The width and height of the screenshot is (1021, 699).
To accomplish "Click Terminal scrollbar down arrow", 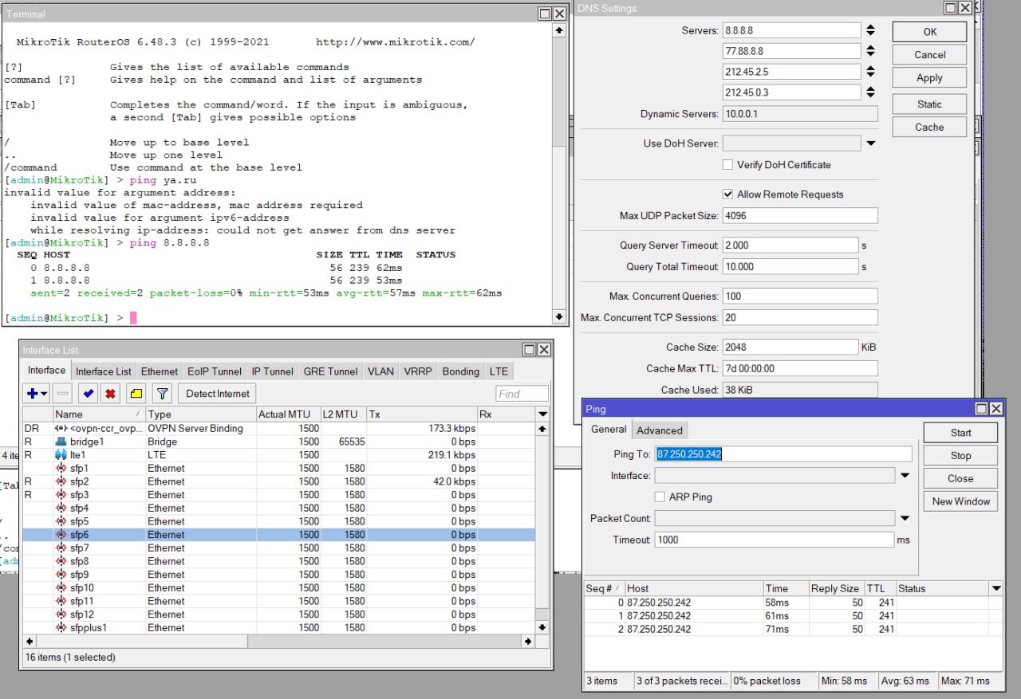I will tap(559, 316).
